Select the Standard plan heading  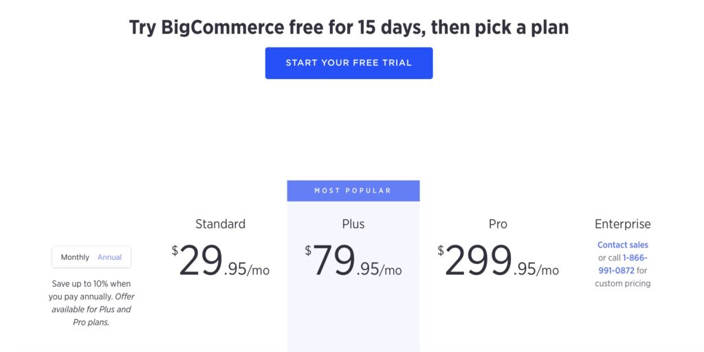coord(221,223)
